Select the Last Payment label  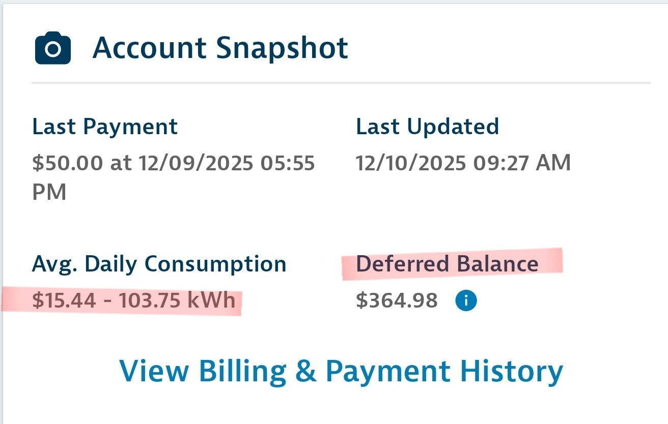point(105,127)
